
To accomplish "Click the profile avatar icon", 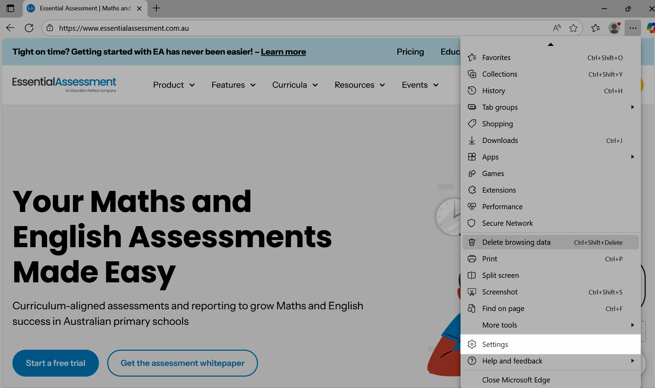I will pos(614,28).
